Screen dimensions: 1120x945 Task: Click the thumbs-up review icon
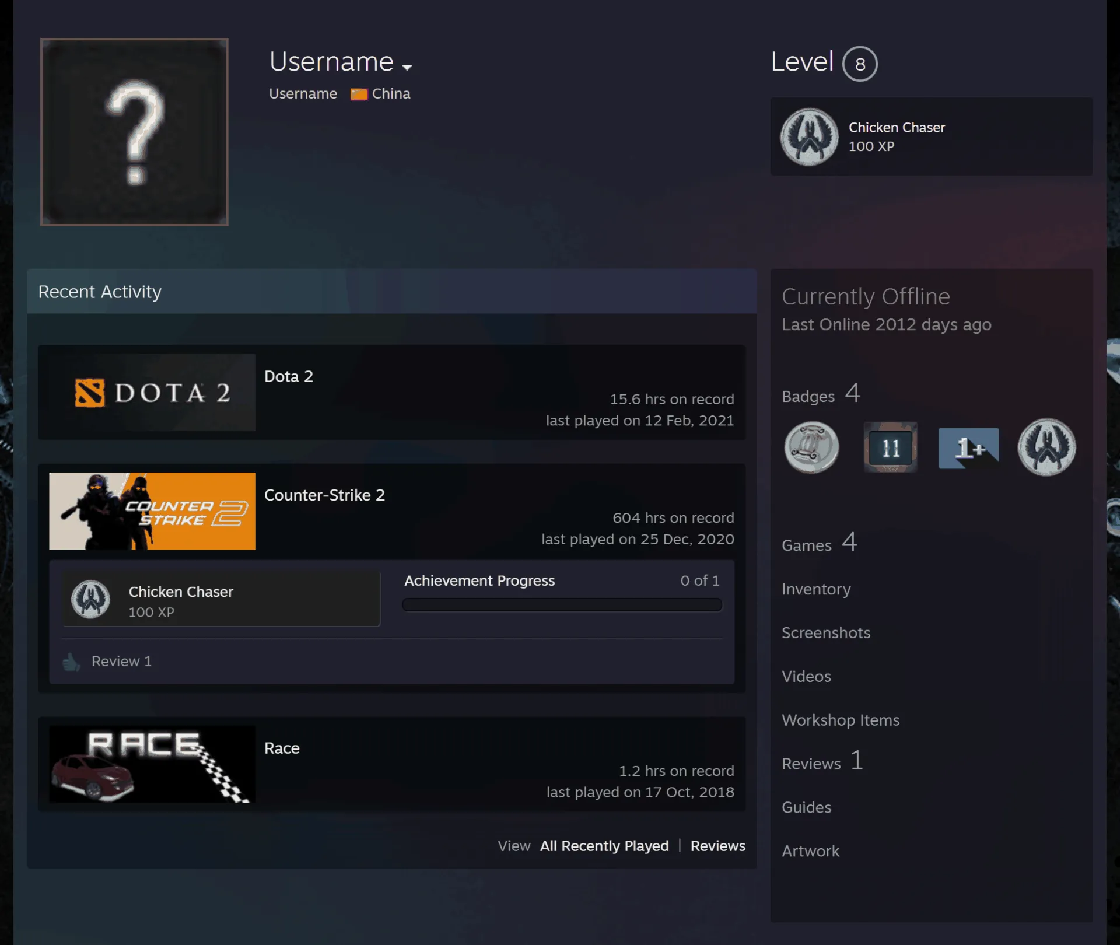pyautogui.click(x=72, y=662)
